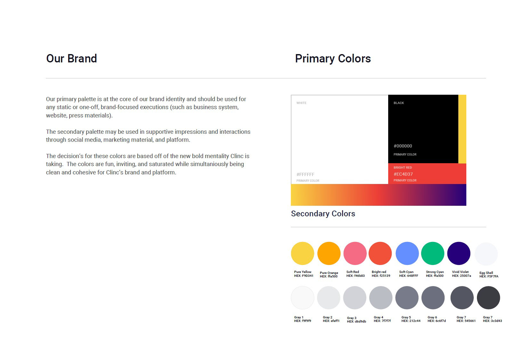Viewport: 532px width, 344px height.
Task: Choose the Strong Cyan green circle
Action: click(x=433, y=253)
